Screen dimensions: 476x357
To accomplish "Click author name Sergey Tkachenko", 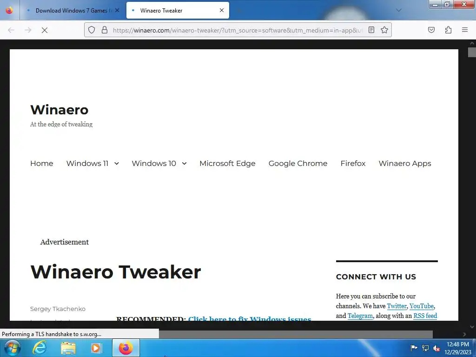I will [x=58, y=309].
